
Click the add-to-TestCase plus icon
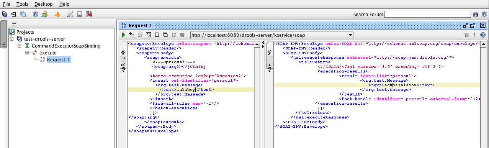(132, 35)
